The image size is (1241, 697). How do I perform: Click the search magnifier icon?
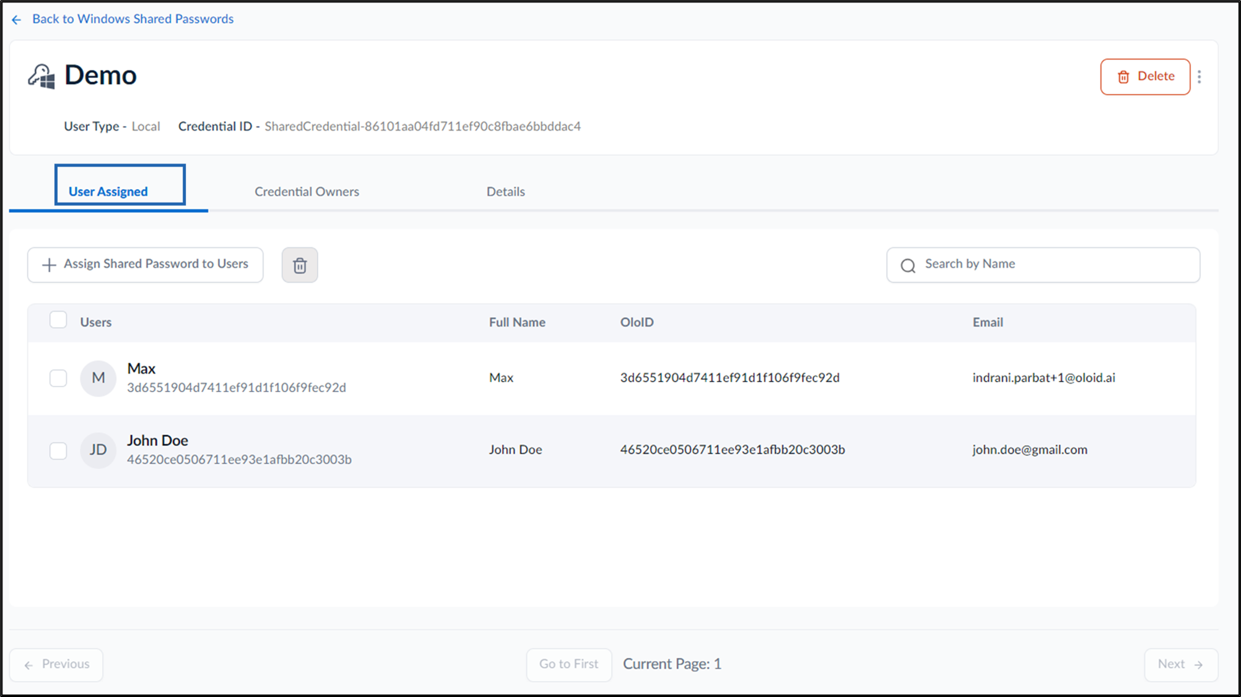908,266
